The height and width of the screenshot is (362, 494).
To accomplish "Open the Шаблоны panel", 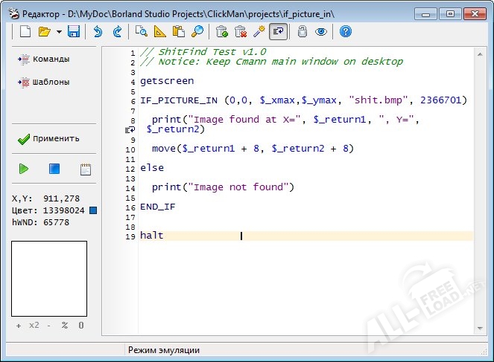I will pos(44,82).
